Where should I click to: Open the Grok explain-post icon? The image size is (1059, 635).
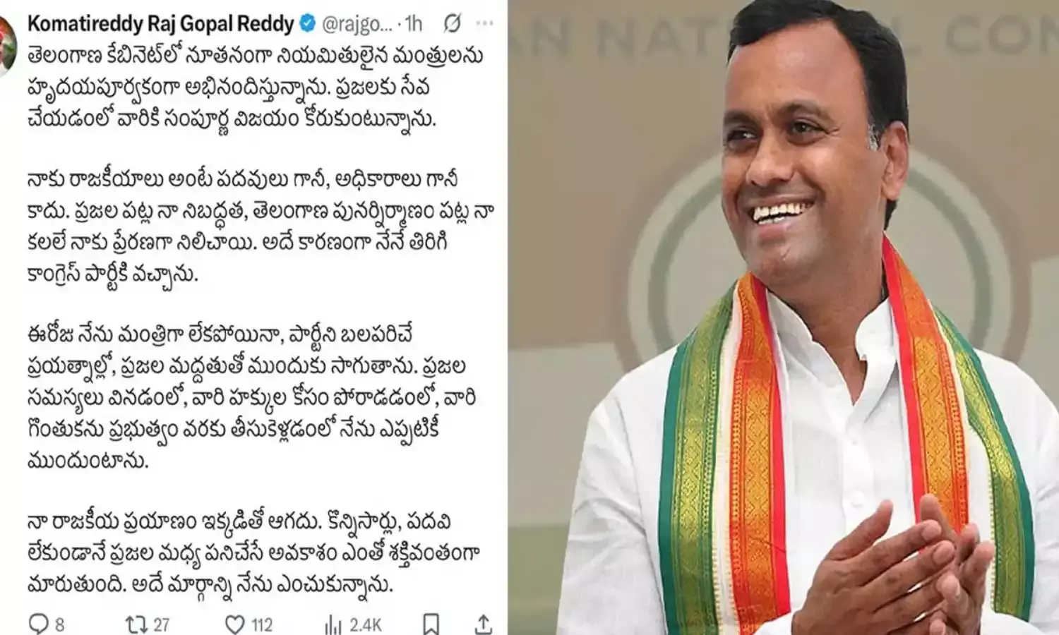(453, 24)
